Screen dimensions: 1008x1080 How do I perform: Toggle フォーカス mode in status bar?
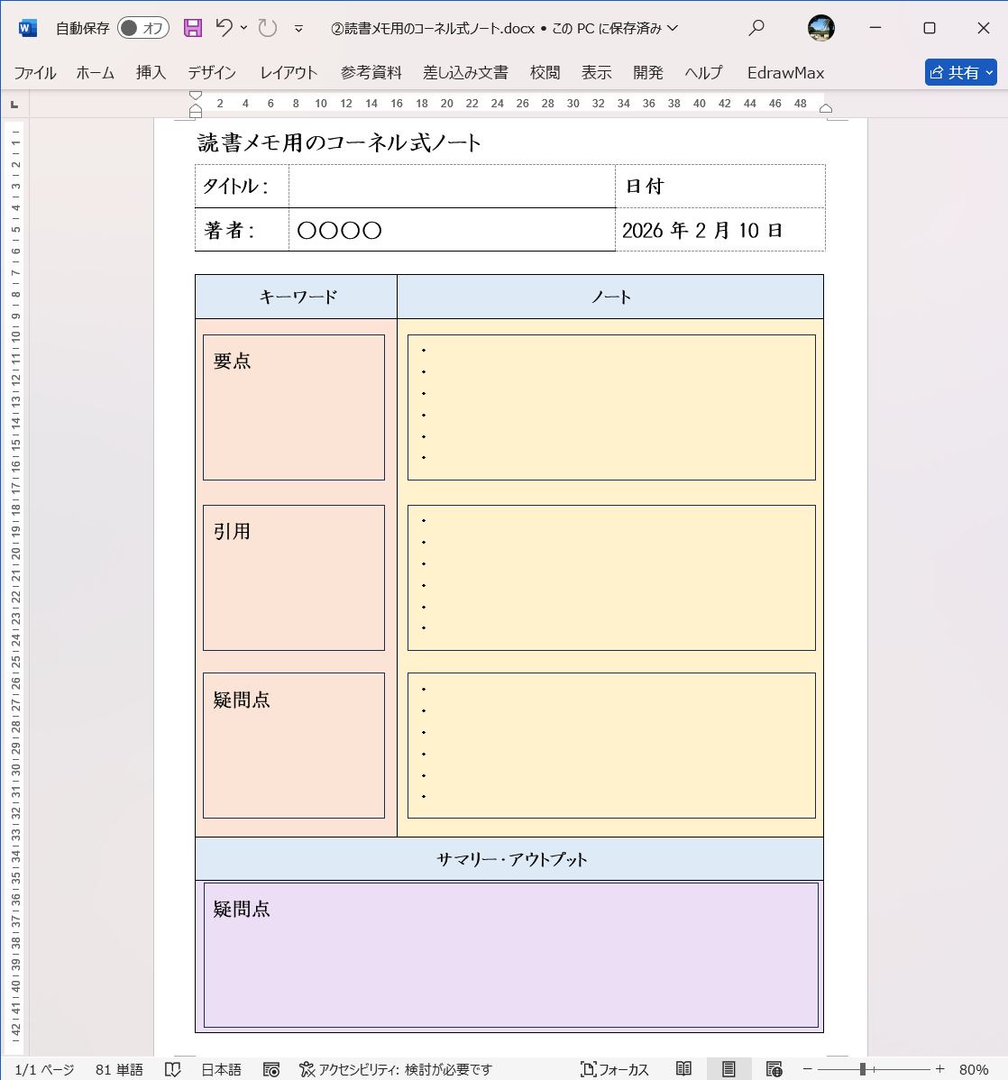(616, 1068)
